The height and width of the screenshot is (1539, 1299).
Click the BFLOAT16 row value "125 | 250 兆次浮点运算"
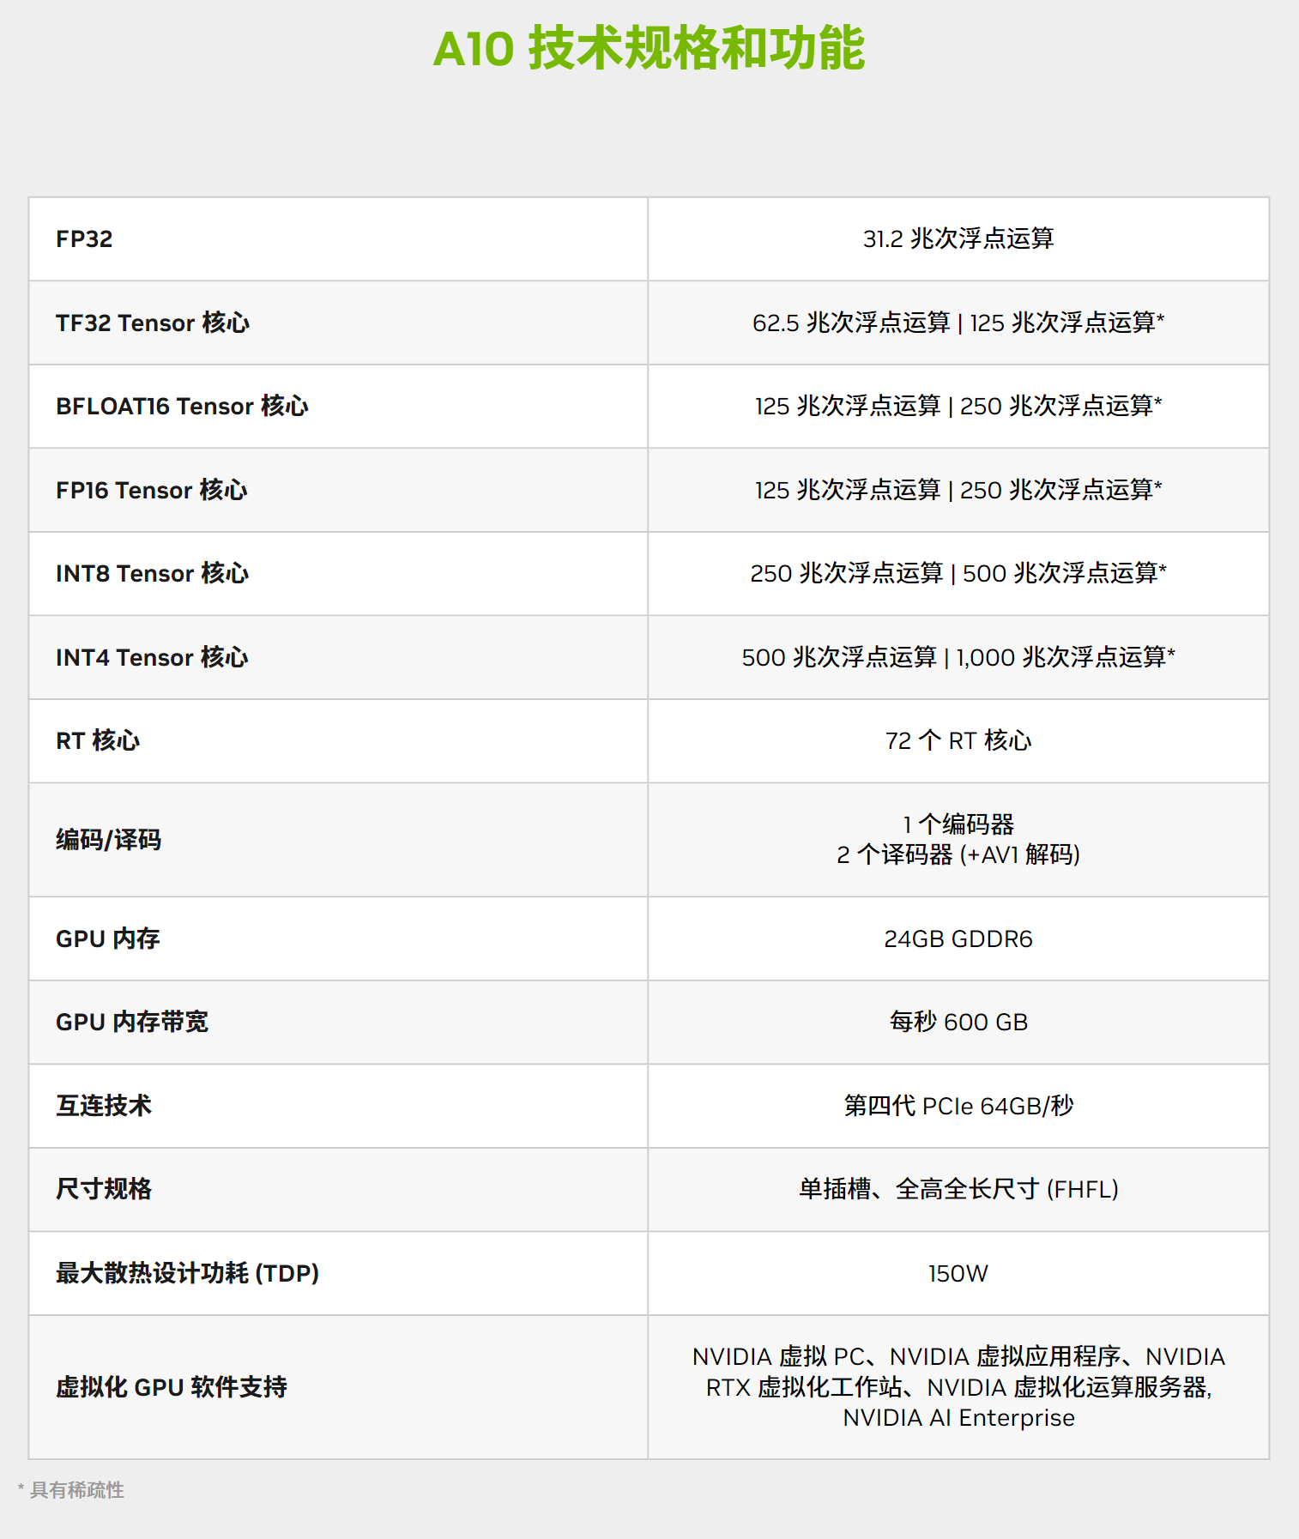point(958,406)
